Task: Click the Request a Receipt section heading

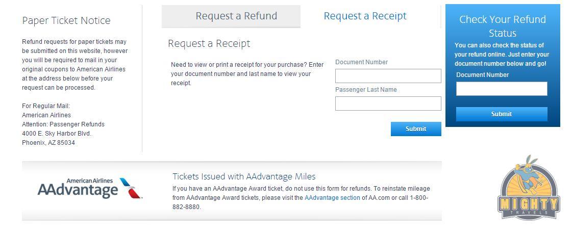Action: (x=209, y=44)
